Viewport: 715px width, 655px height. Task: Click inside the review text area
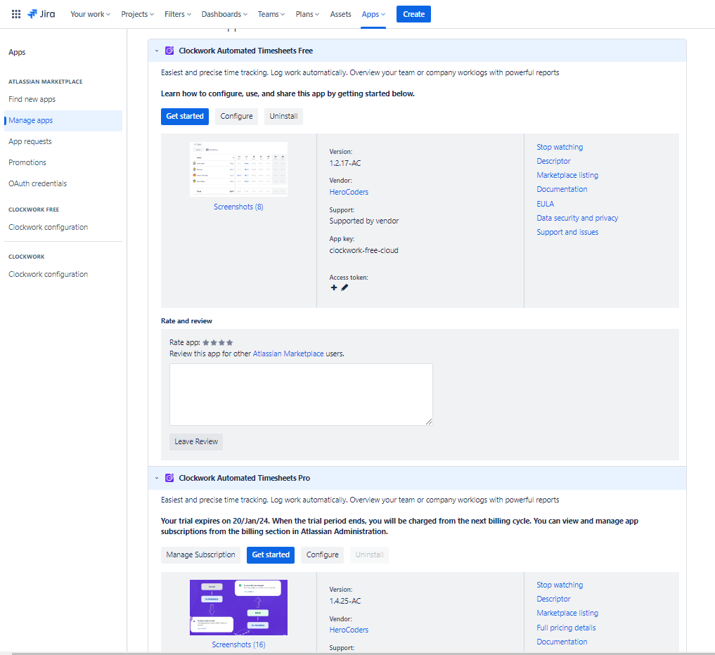[x=301, y=394]
